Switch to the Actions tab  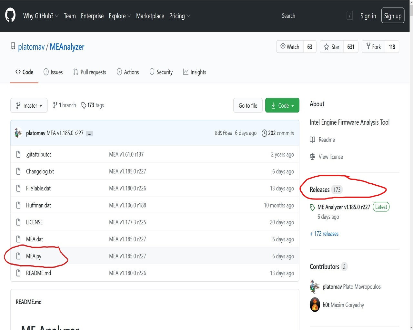128,72
